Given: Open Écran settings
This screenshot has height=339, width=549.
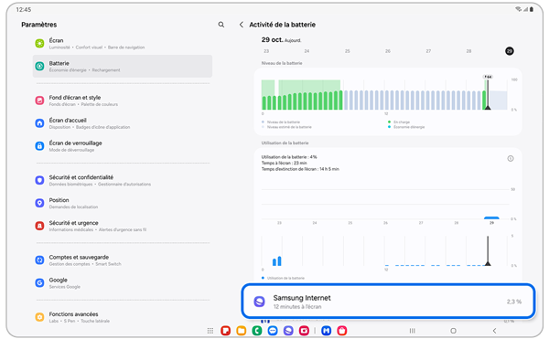Looking at the screenshot, I should click(x=123, y=43).
